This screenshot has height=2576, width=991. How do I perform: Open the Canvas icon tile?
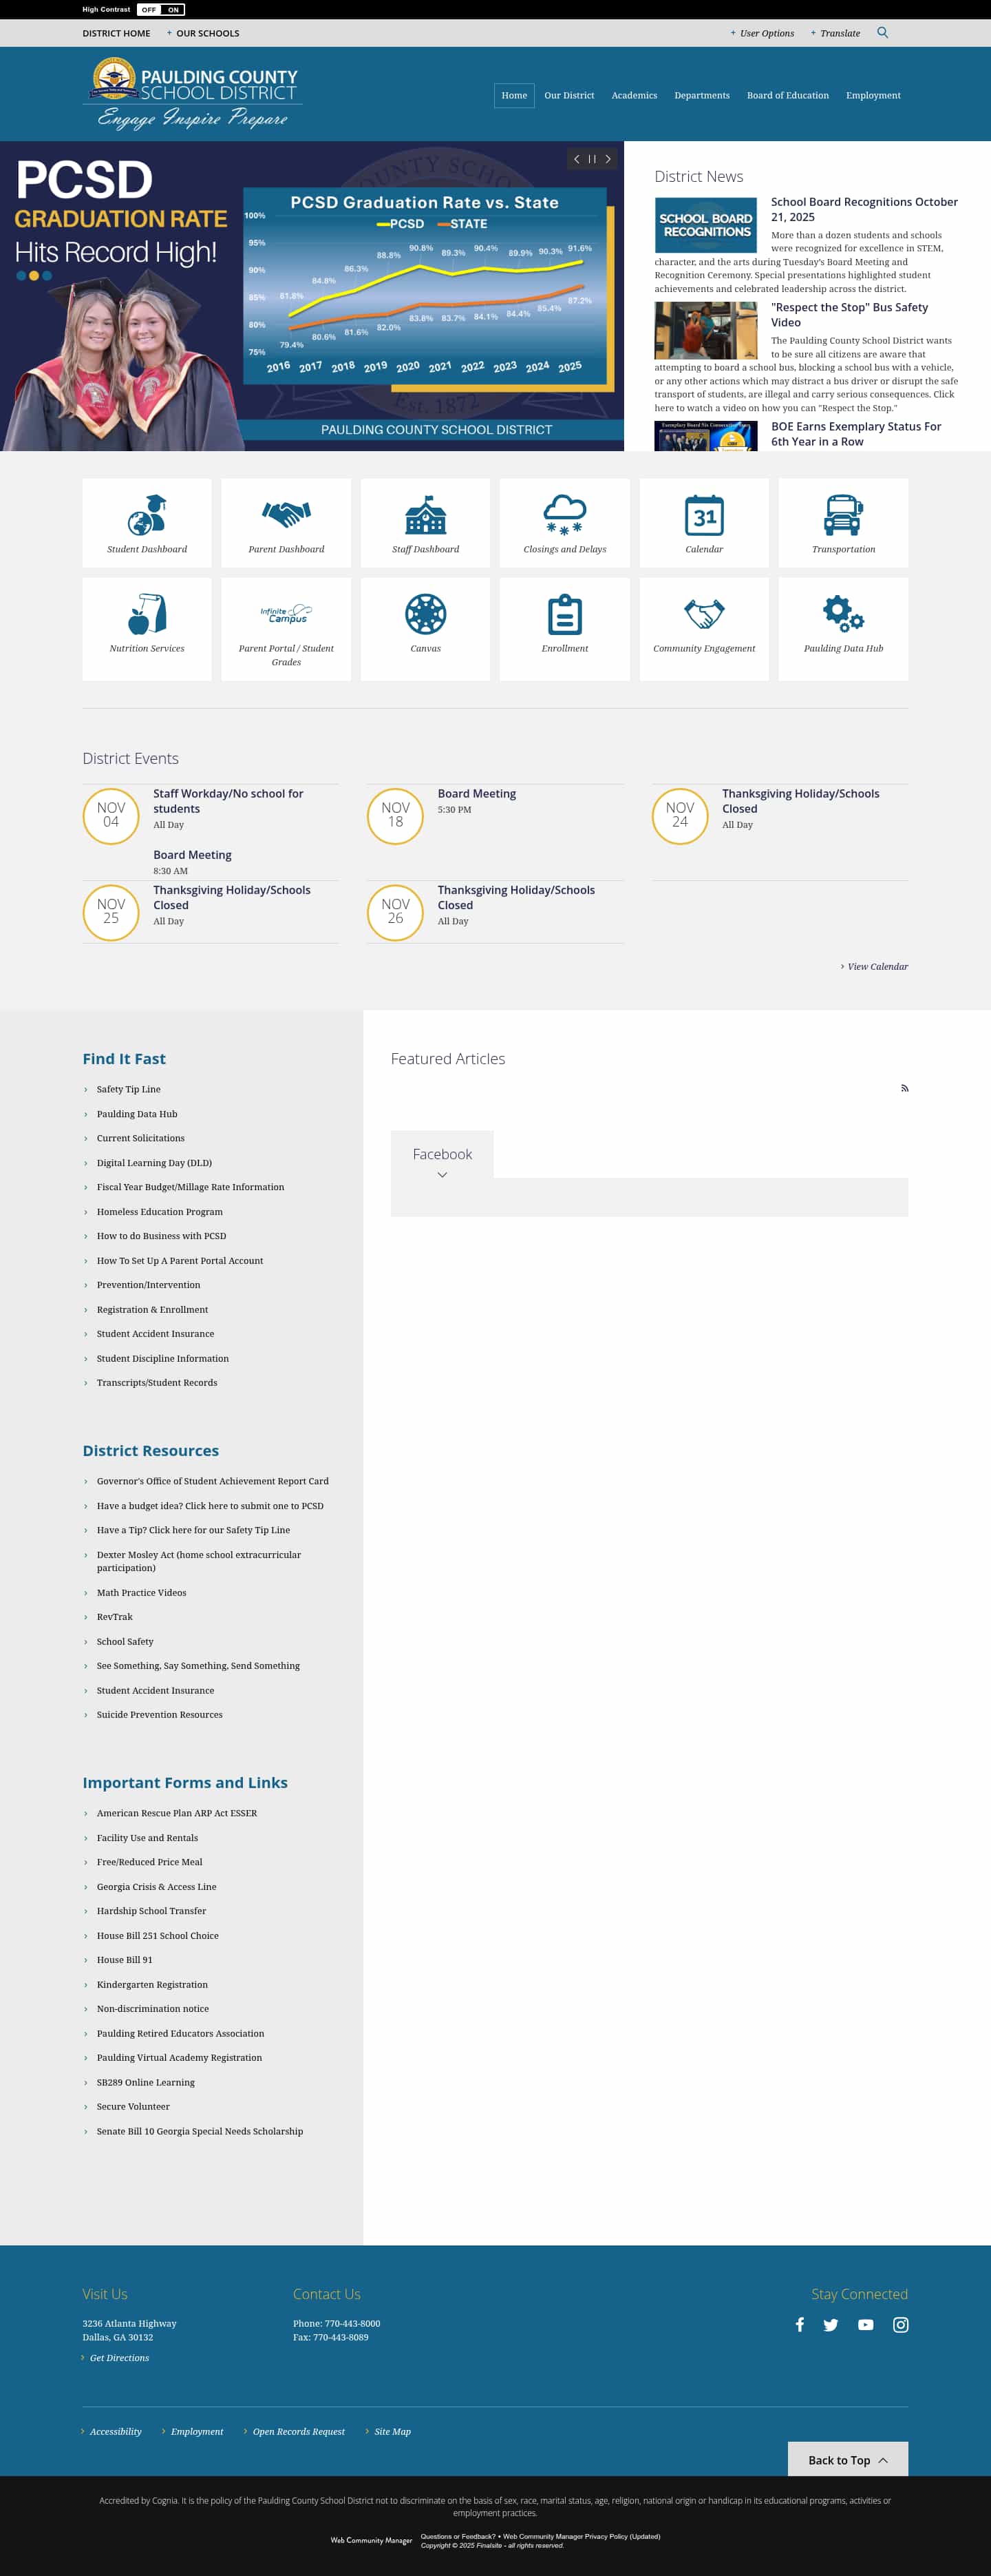(x=425, y=629)
